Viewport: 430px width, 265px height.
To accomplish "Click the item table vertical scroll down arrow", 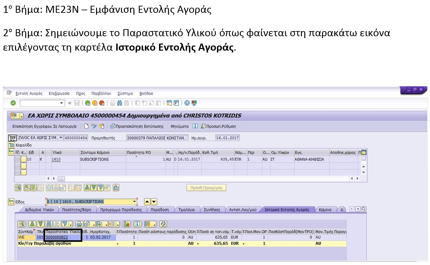I will click(364, 172).
